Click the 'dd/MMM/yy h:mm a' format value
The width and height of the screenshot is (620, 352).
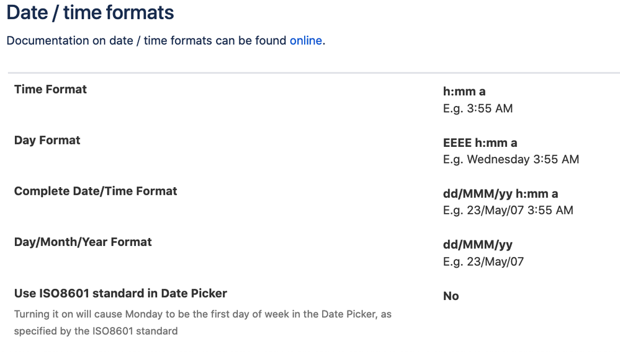500,193
